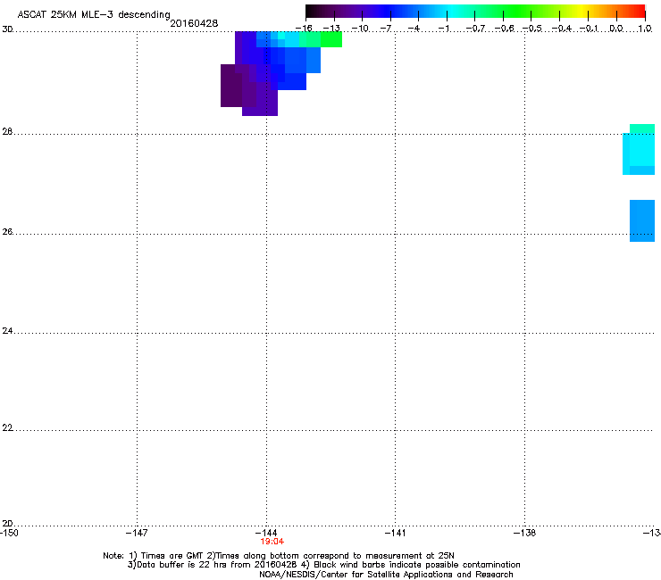661x580 pixels.
Task: Click the legend label -0.5
Action: click(x=532, y=29)
